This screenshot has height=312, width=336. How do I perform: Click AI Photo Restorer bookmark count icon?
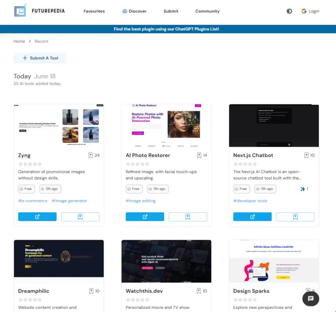[x=199, y=155]
